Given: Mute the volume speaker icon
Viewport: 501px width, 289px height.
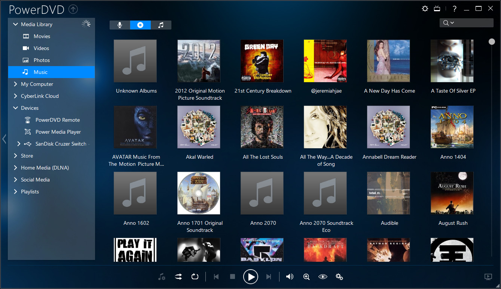Looking at the screenshot, I should 290,277.
